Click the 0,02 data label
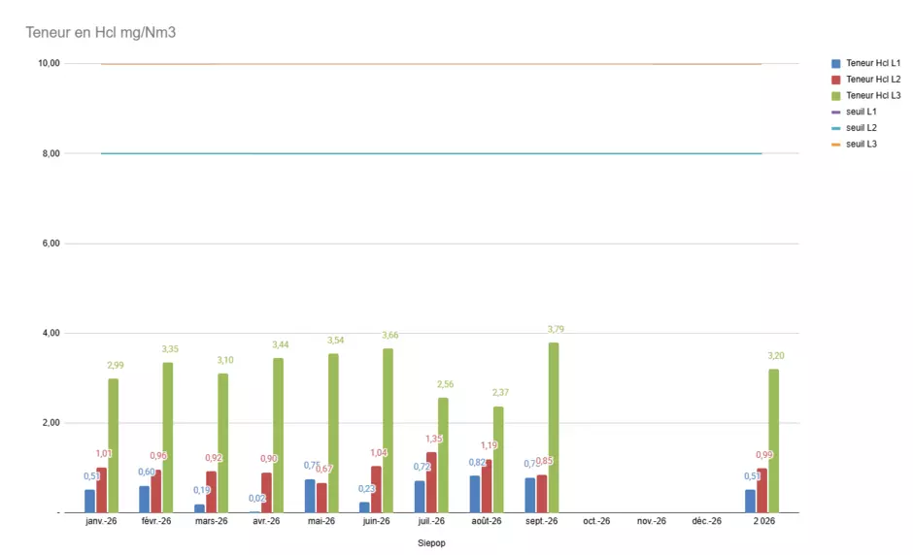 click(257, 499)
